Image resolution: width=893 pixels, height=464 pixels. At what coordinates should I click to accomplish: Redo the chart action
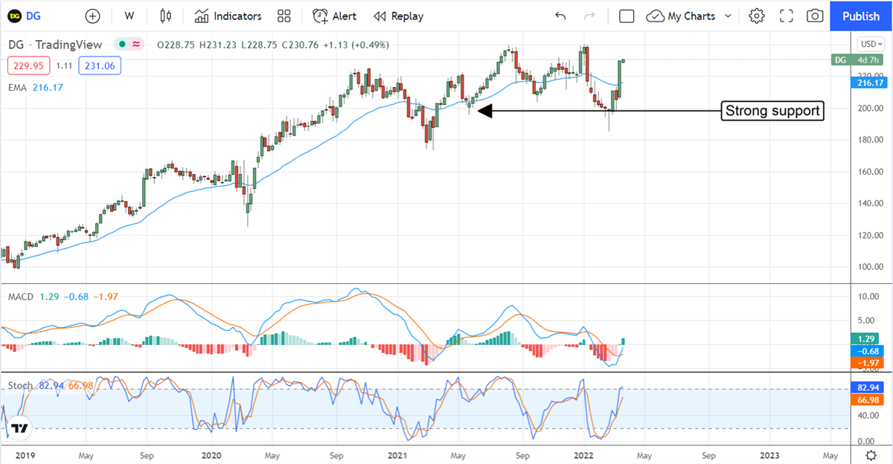tap(589, 16)
